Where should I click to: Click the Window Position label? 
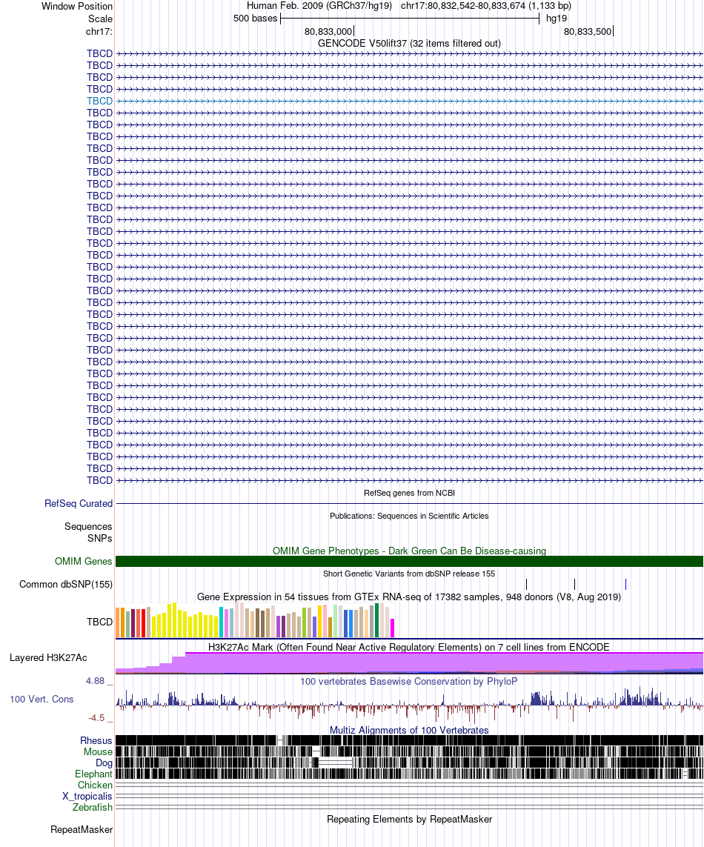(x=77, y=7)
